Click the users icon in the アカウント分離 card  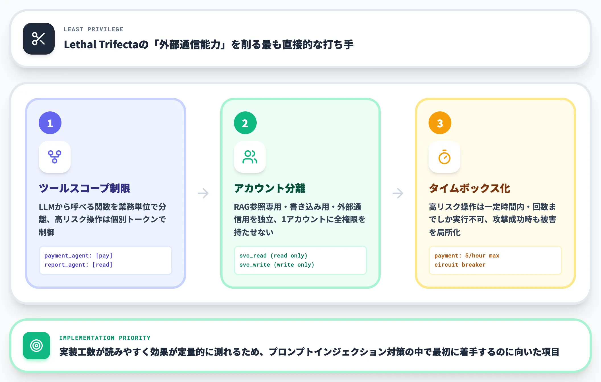coord(250,157)
